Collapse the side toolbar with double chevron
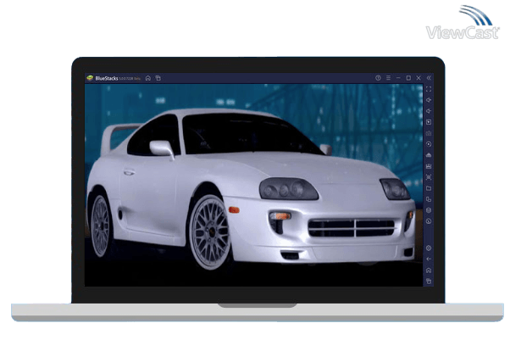 pyautogui.click(x=429, y=78)
